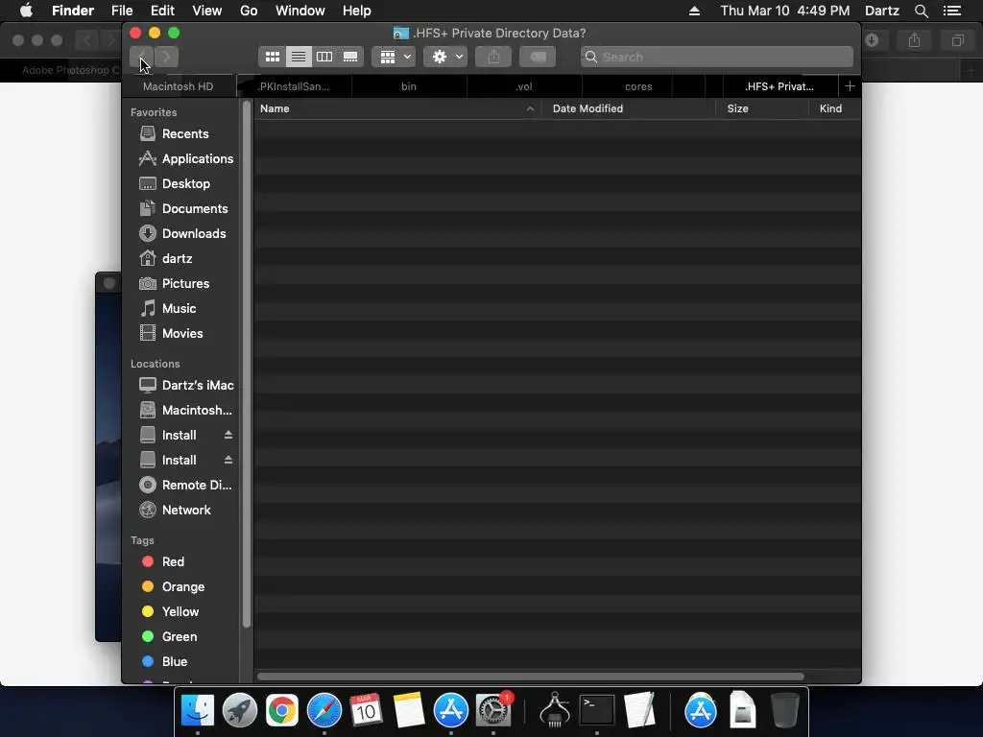Select the .HFS+ Privat... tab
This screenshot has height=737, width=983.
[779, 86]
